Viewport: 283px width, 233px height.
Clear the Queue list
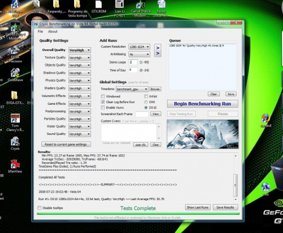point(214,94)
